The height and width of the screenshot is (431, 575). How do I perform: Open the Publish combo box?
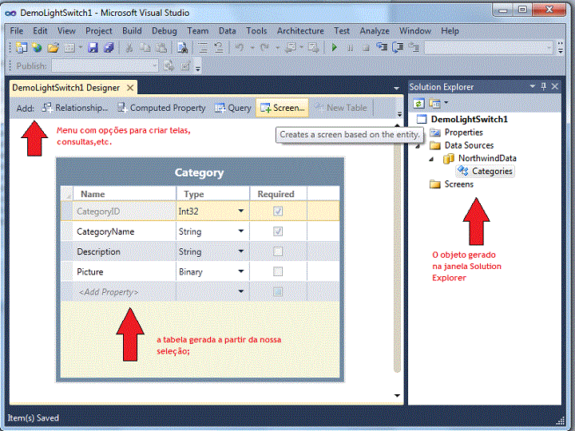click(105, 66)
